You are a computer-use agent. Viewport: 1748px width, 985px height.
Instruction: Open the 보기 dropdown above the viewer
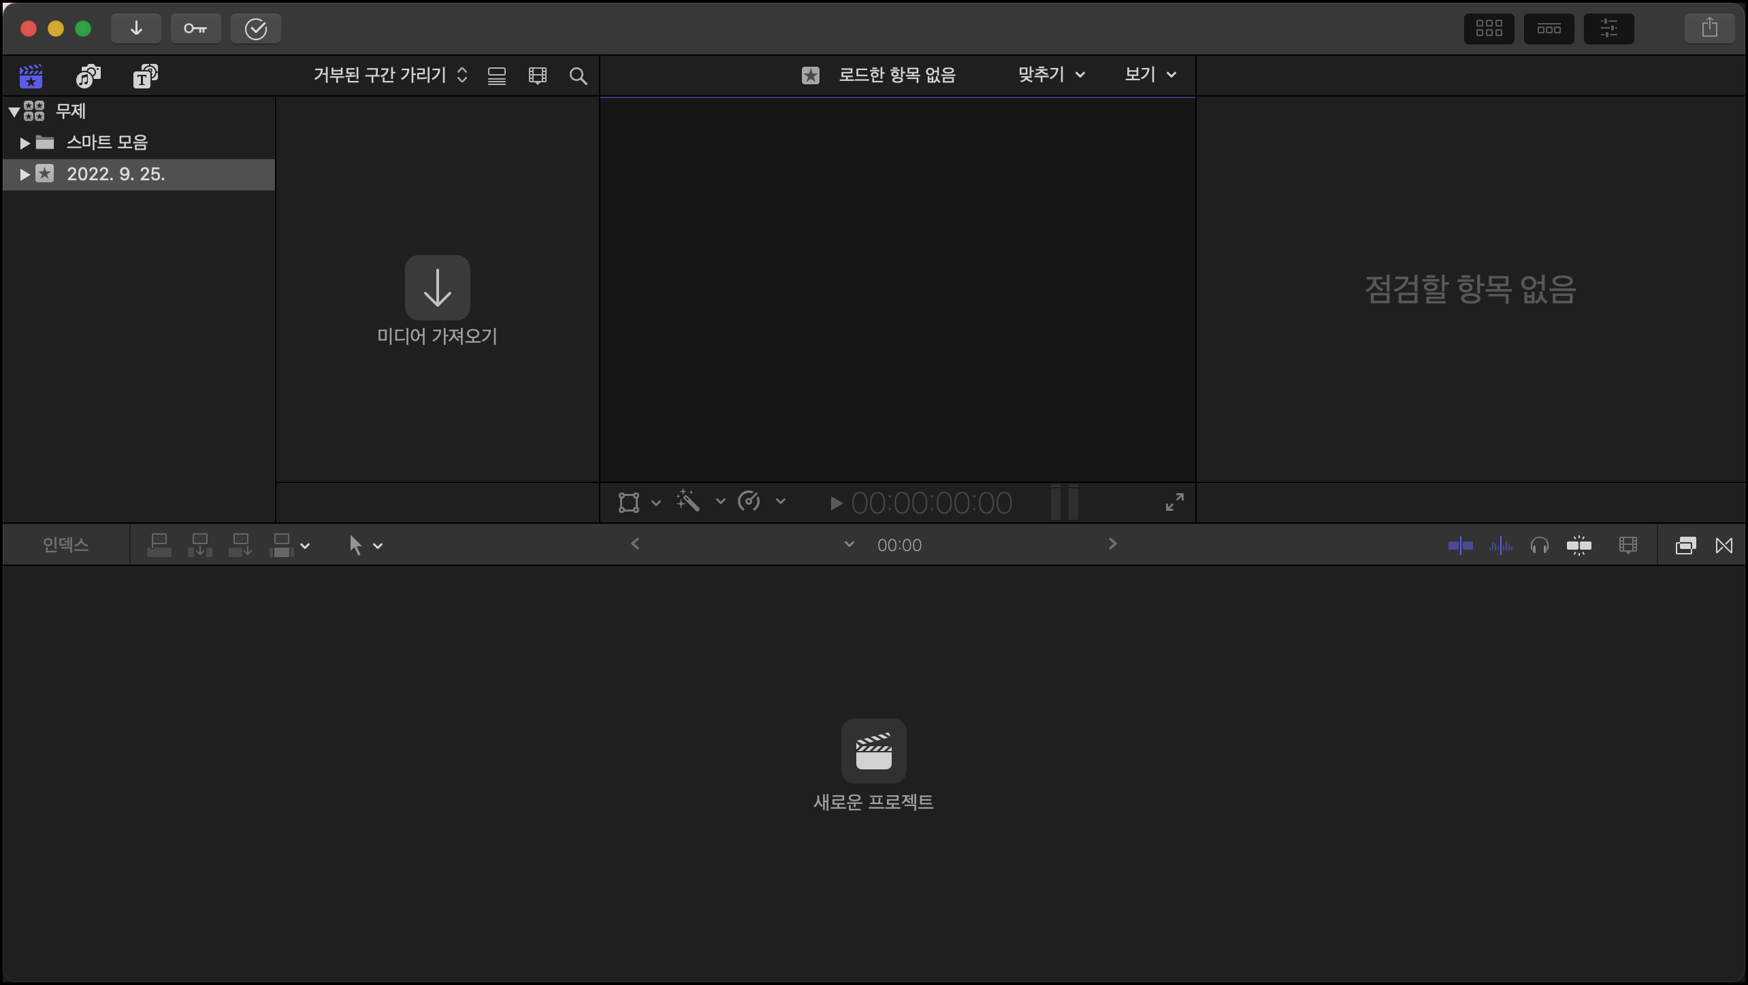[1149, 75]
